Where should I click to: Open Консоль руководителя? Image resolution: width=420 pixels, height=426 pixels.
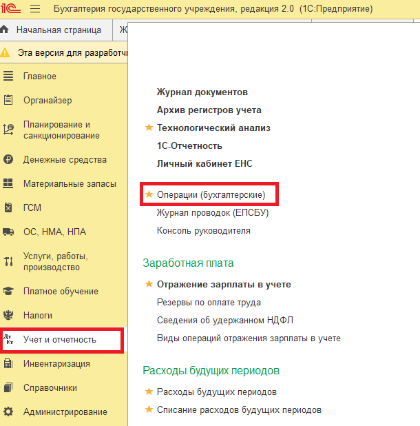click(204, 231)
